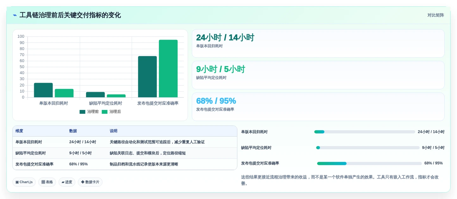Click description starting 缺陷关联日志
Viewport: 457px width, 199px height.
pos(148,153)
